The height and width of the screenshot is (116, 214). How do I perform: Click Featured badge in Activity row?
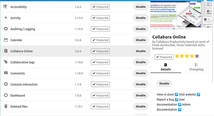100,18
